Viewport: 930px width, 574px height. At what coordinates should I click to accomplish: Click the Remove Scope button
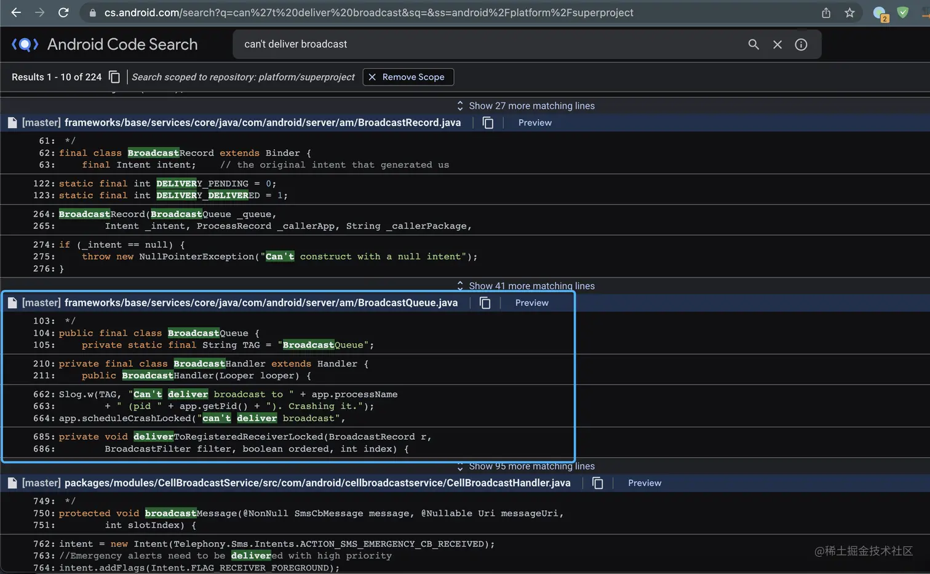[408, 77]
